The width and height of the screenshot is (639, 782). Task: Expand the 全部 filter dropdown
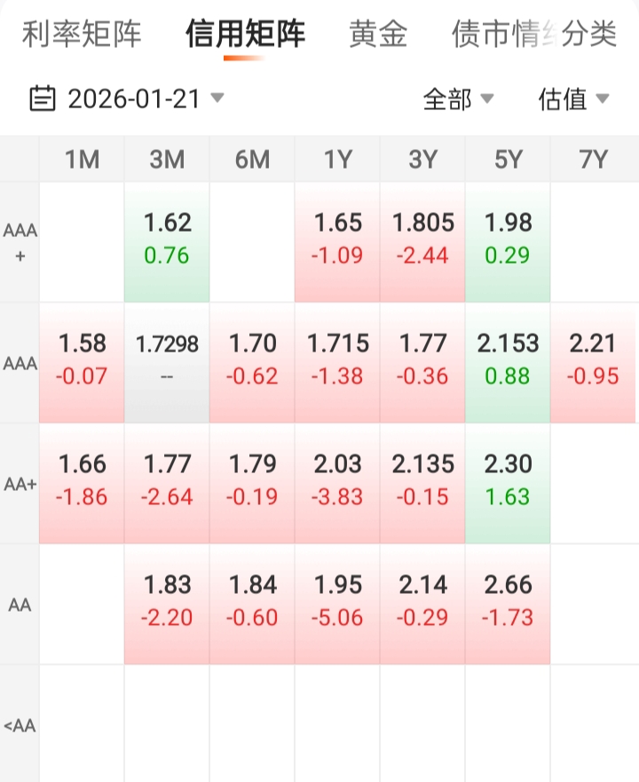(458, 99)
